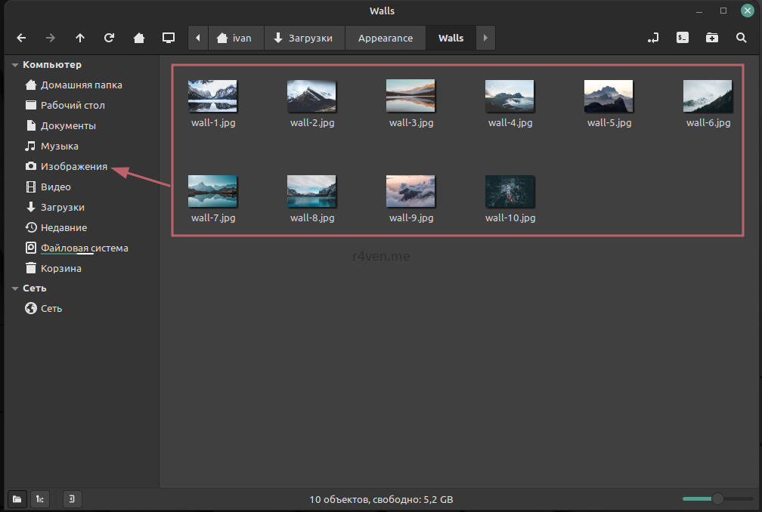
Task: Open the search tool
Action: pos(742,38)
